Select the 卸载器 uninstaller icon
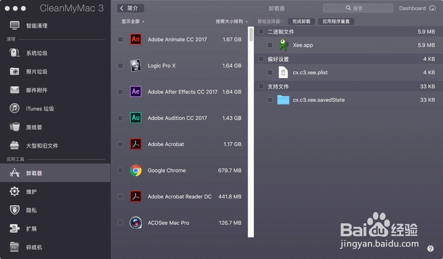 15,173
